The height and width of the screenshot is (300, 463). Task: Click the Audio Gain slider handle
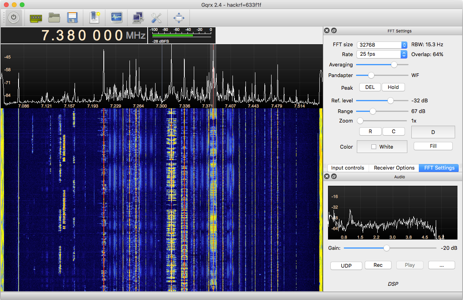[x=386, y=248]
